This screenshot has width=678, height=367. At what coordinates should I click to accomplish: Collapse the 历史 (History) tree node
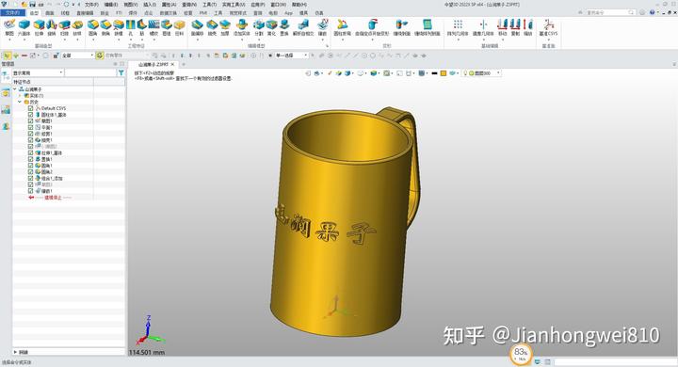pyautogui.click(x=20, y=102)
